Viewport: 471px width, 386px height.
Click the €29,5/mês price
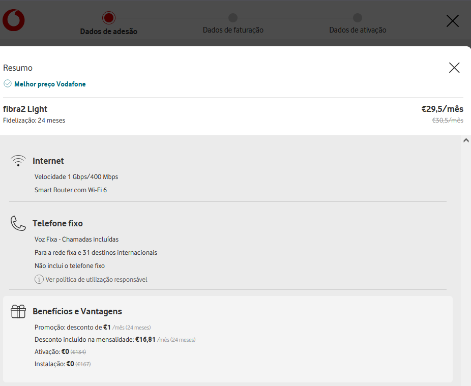[442, 109]
